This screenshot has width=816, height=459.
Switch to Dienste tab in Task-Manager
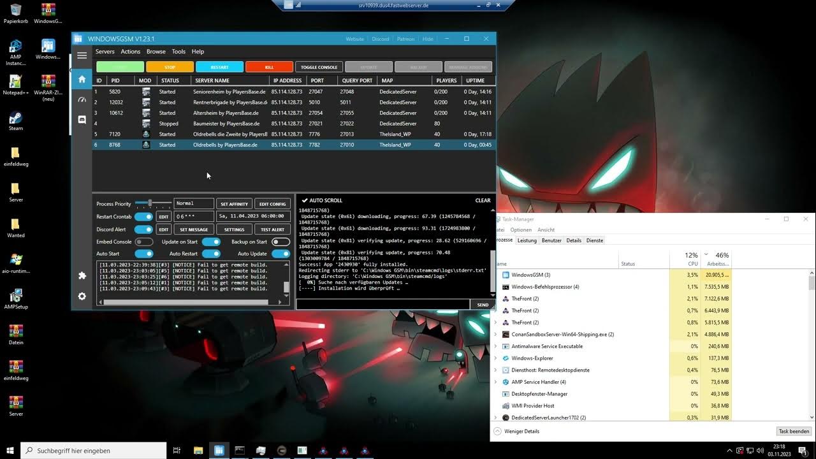pos(595,240)
